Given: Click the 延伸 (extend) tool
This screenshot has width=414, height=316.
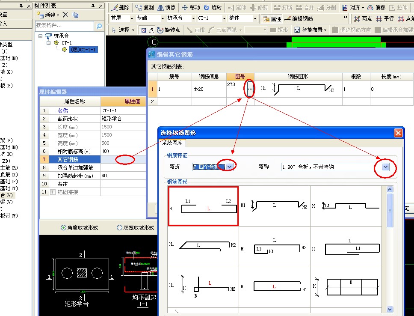Looking at the screenshot, I should coord(237,7).
